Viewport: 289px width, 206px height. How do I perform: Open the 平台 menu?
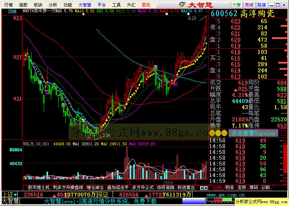[x=102, y=5]
